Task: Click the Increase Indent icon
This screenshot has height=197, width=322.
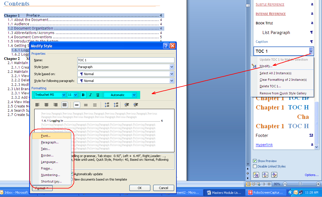Action: (136, 105)
